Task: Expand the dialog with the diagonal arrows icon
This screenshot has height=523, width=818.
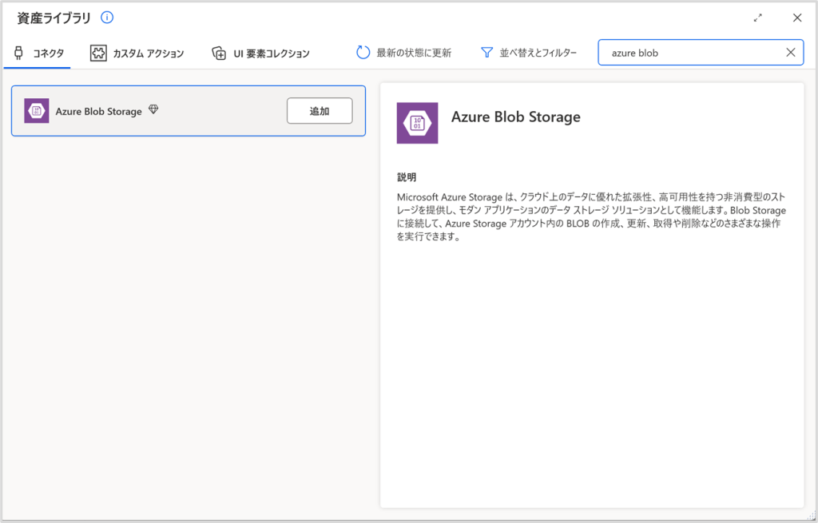Action: pos(758,18)
